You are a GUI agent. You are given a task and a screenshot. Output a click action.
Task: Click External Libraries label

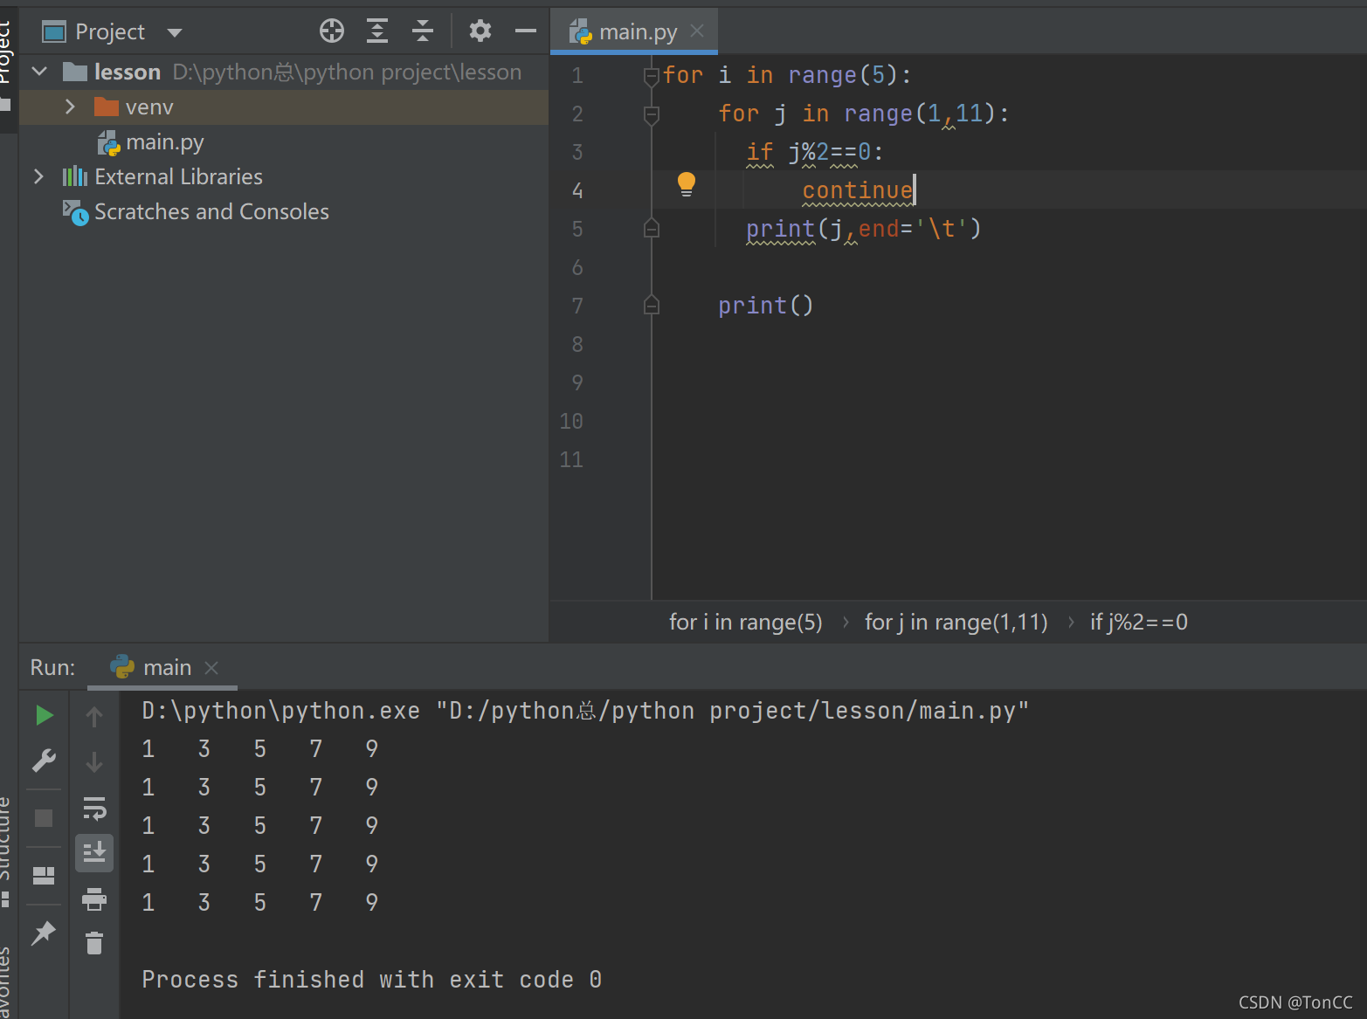[178, 177]
